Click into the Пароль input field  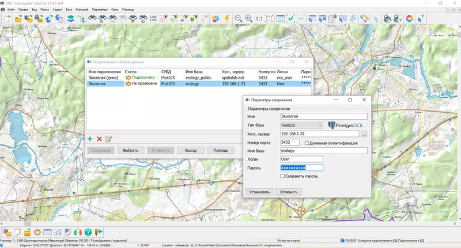(x=301, y=167)
